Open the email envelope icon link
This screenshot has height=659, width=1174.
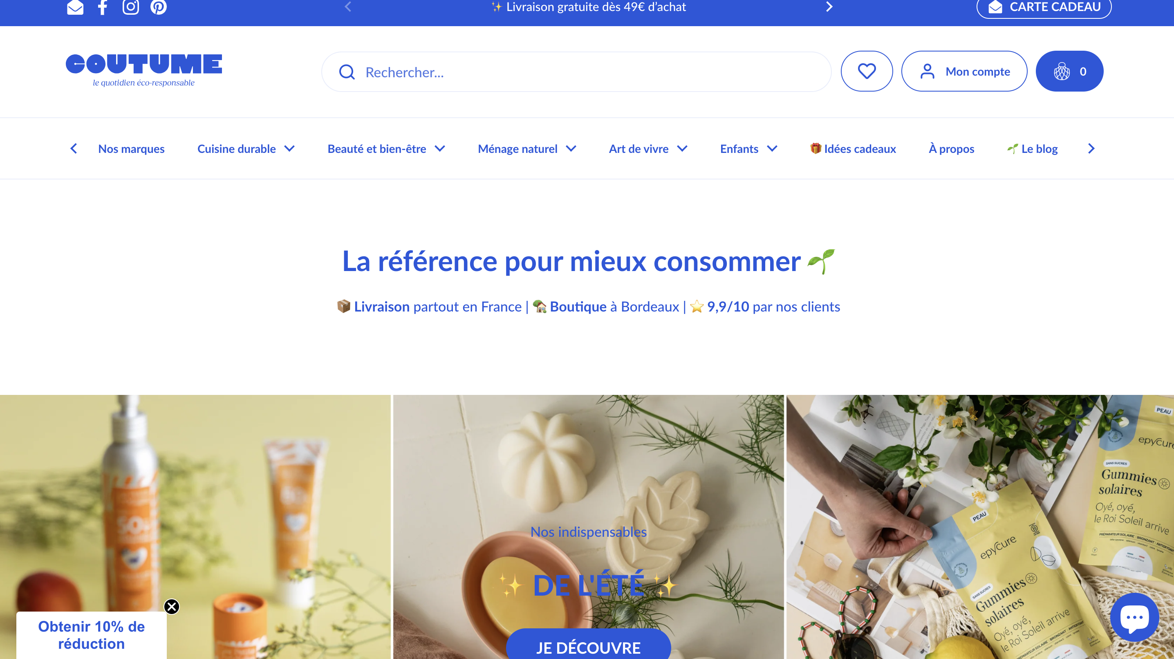(75, 7)
